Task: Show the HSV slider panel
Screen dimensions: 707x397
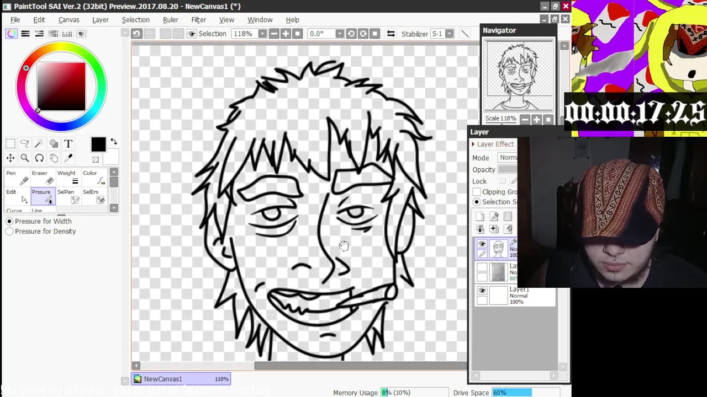Action: 39,34
